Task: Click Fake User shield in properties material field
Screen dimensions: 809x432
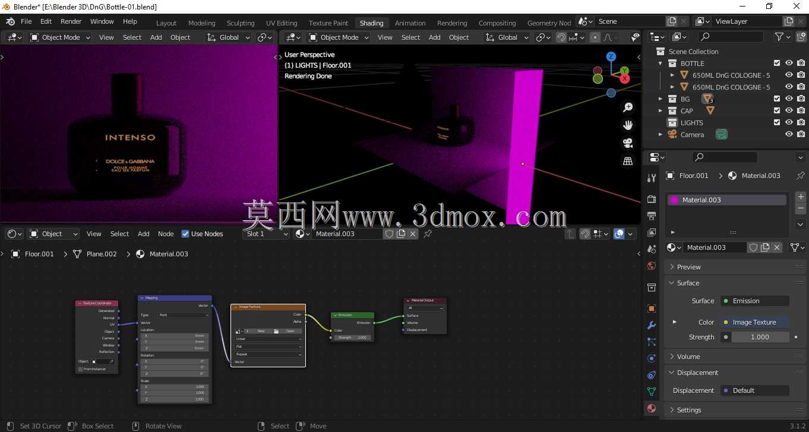Action: pos(753,247)
